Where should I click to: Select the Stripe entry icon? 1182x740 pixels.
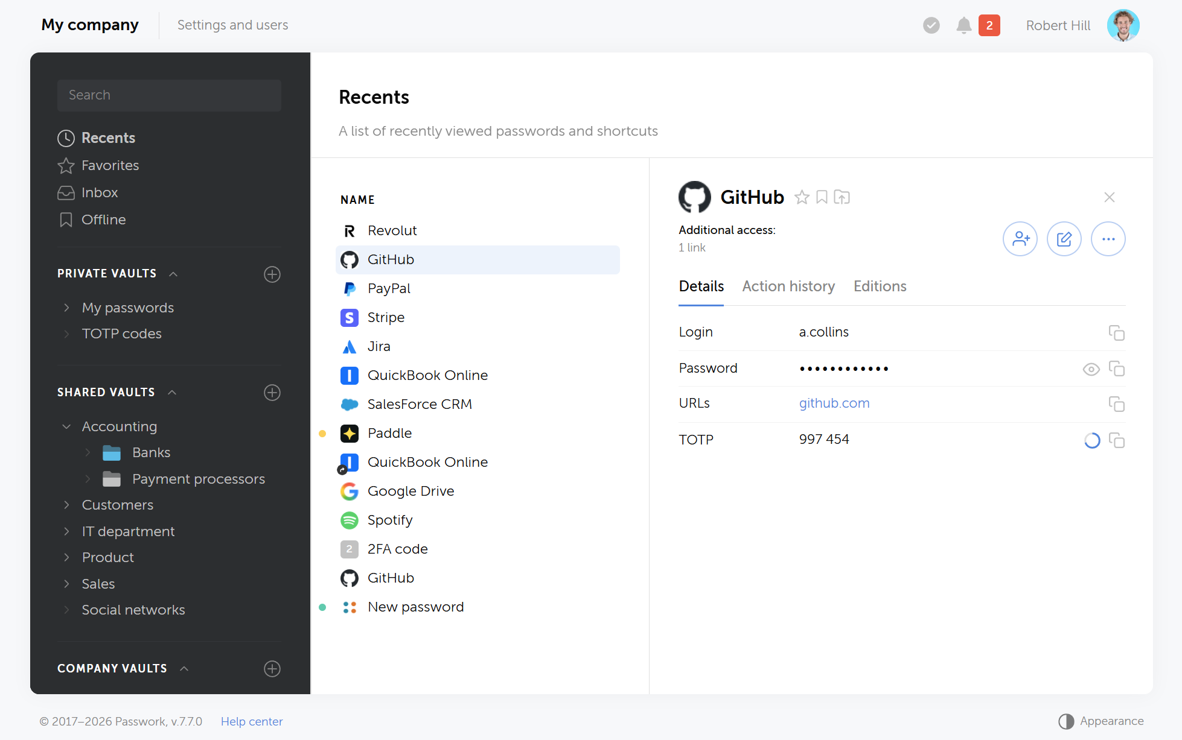[349, 317]
